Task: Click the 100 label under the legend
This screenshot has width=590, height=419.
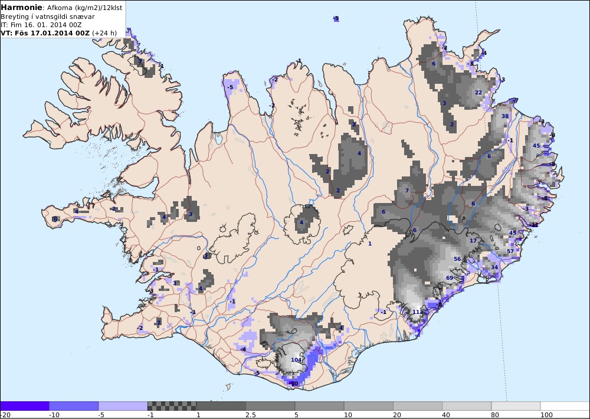Action: [547, 415]
